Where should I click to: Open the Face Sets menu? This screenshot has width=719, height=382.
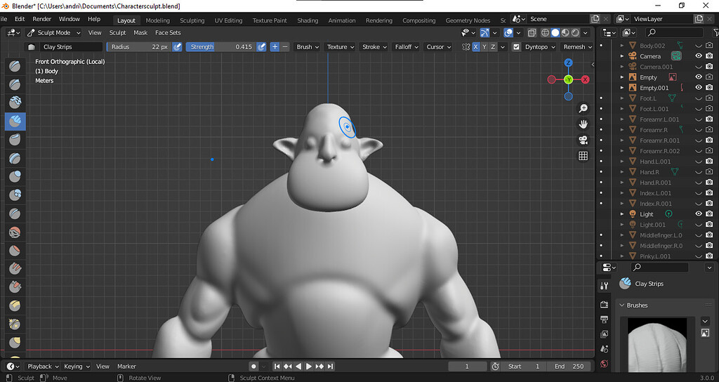pyautogui.click(x=168, y=32)
